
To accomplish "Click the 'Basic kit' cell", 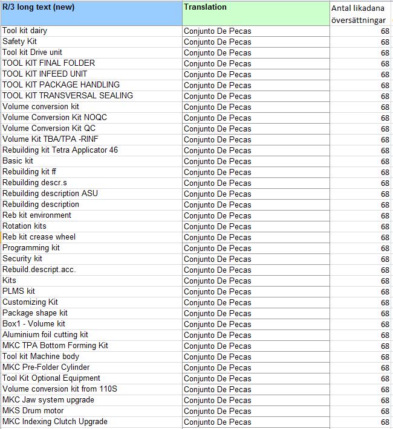I will (x=91, y=162).
